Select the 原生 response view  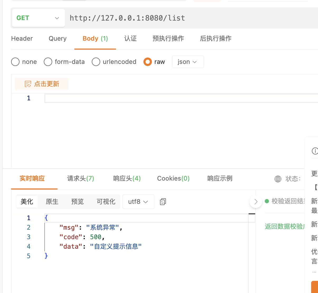tap(52, 202)
